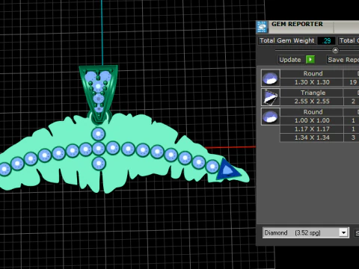
Task: Click the Total Gem Weight value field
Action: [326, 40]
